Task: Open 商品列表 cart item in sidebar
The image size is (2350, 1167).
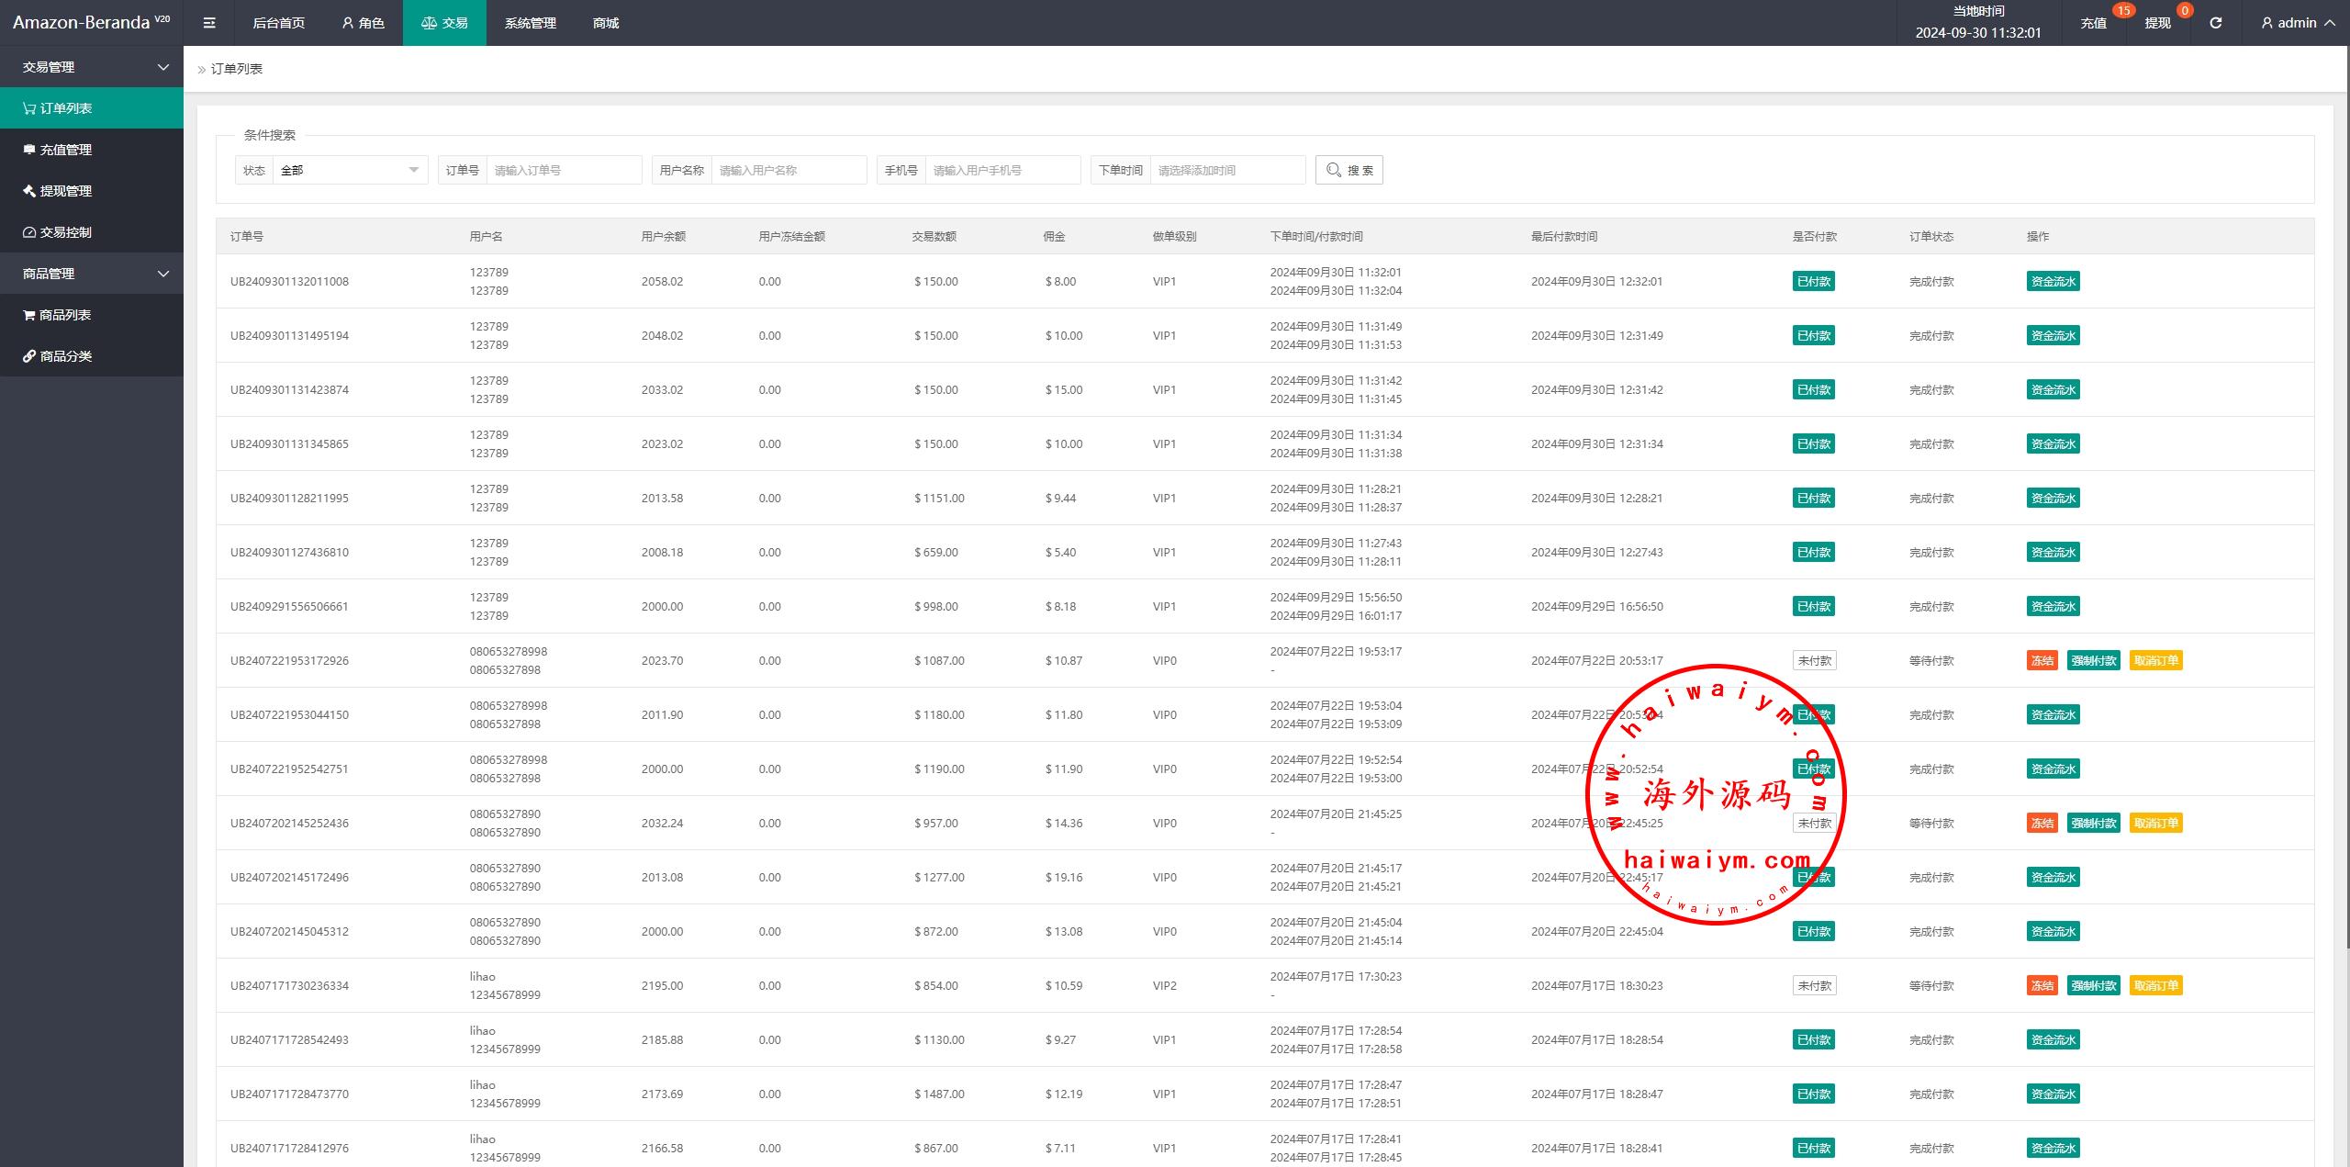Action: (65, 315)
